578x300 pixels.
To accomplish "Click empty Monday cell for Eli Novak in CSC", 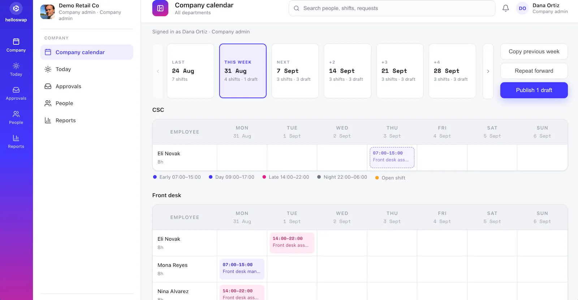I will coord(242,158).
